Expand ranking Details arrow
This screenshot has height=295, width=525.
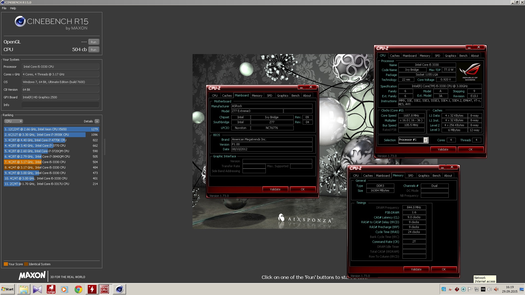[x=97, y=121]
